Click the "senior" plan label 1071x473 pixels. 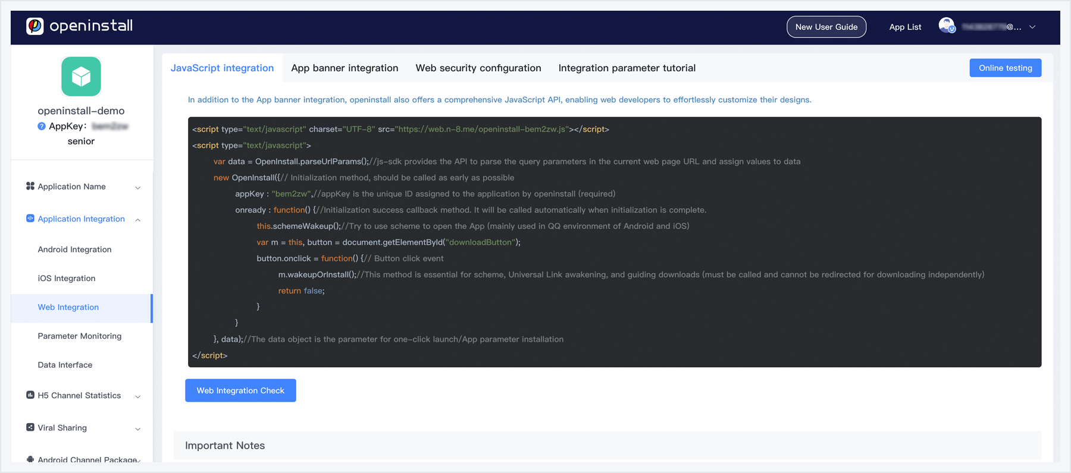tap(81, 141)
